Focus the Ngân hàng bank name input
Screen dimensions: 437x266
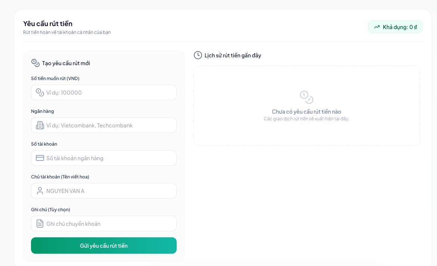click(x=104, y=125)
